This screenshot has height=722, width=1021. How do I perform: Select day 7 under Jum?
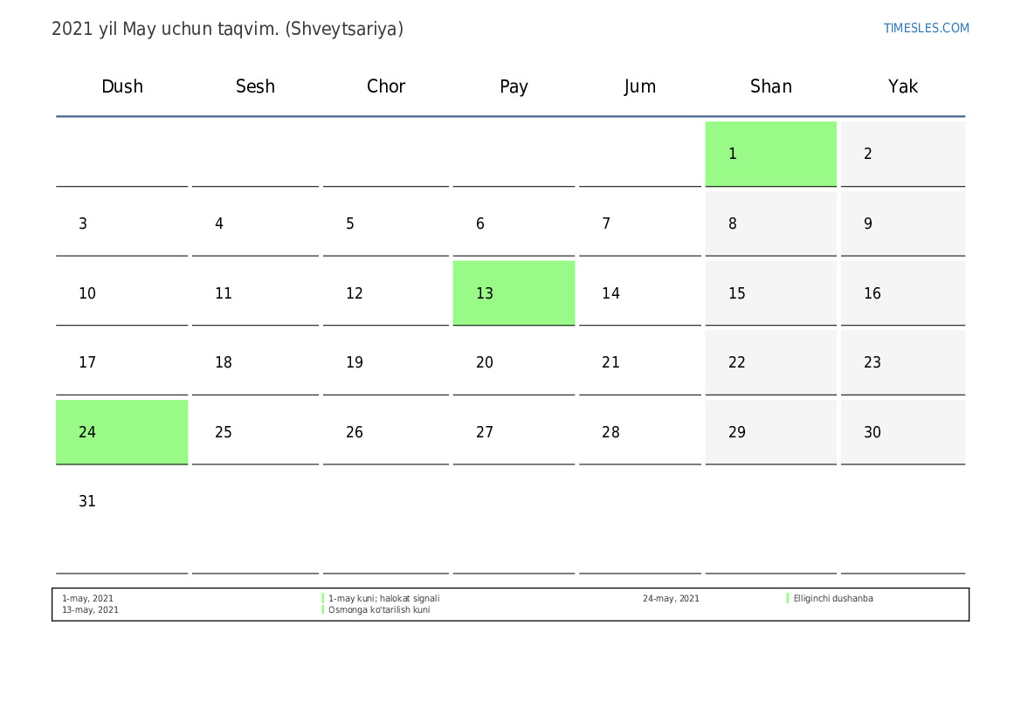[x=606, y=223]
